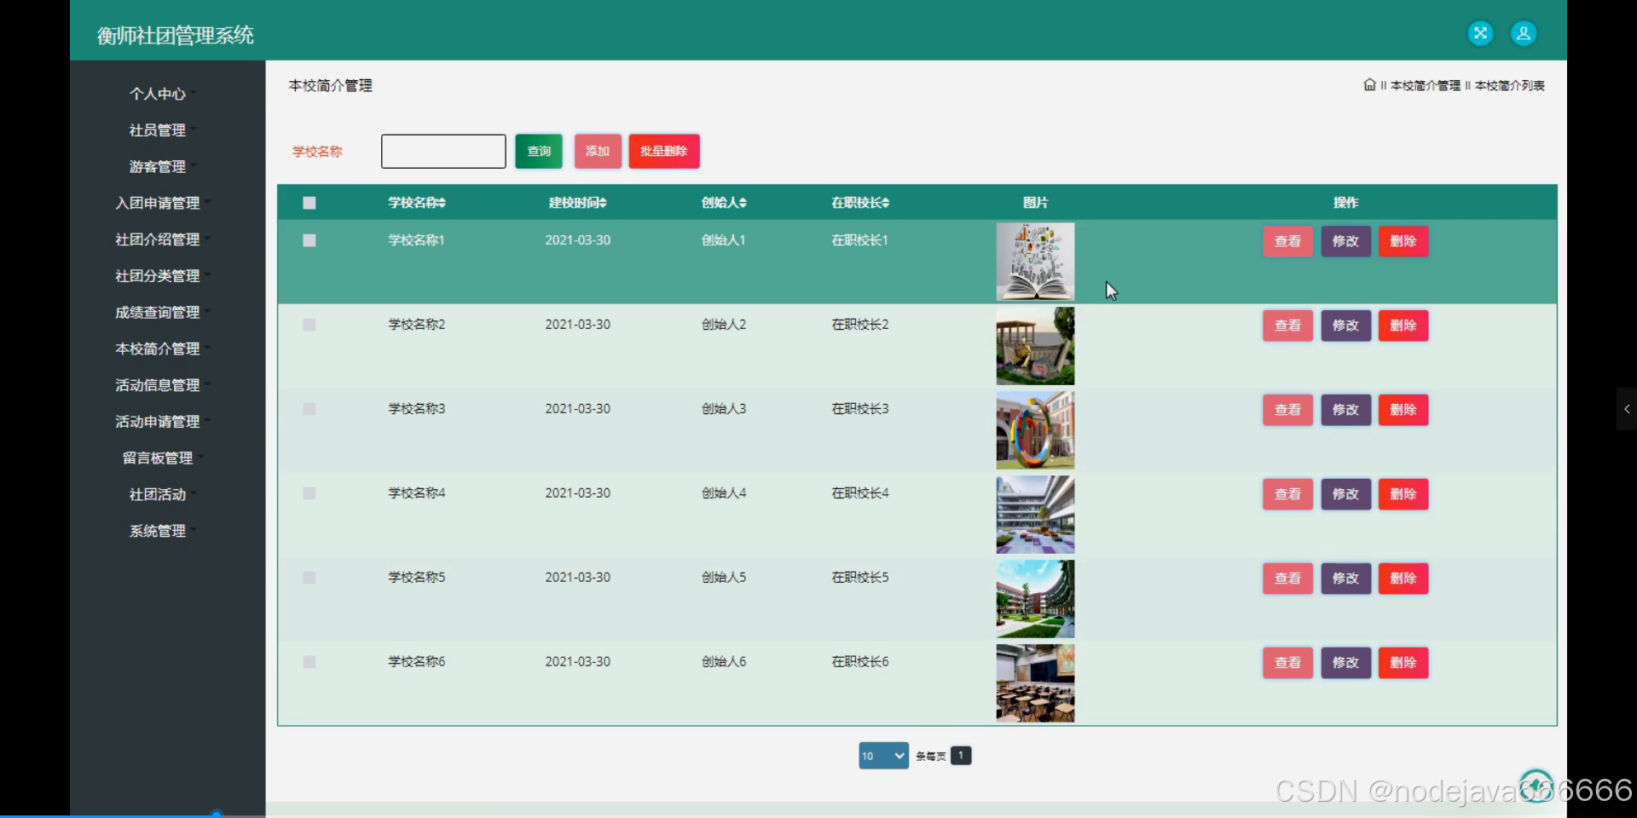This screenshot has height=818, width=1637.
Task: Sort by 建校时间 column arrow
Action: tap(603, 203)
